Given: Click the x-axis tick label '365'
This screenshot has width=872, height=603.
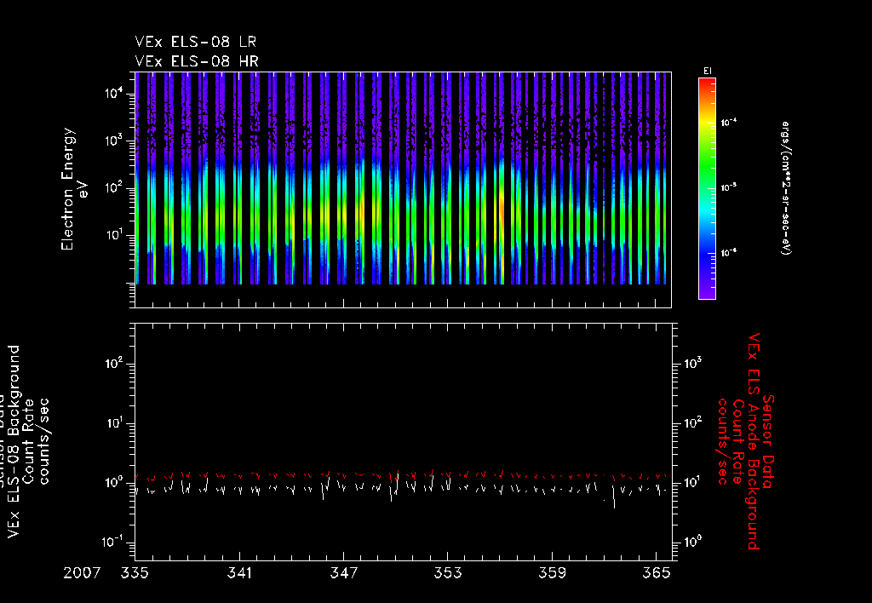Looking at the screenshot, I should point(657,573).
